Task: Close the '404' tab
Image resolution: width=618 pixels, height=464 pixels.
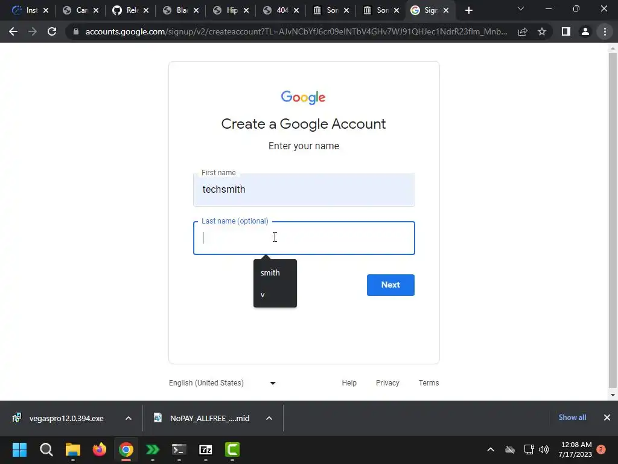Action: 296,10
